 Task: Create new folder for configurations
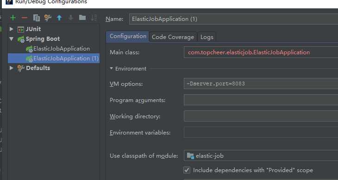pyautogui.click(x=82, y=18)
